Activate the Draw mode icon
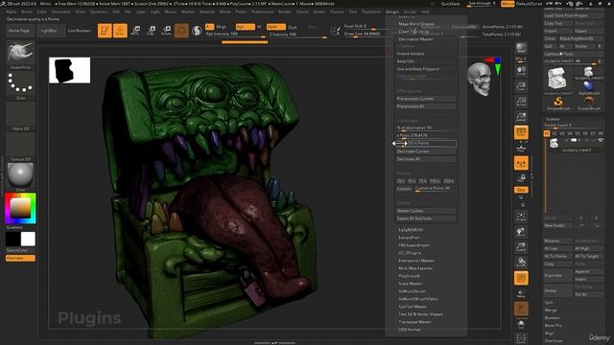 [120, 31]
